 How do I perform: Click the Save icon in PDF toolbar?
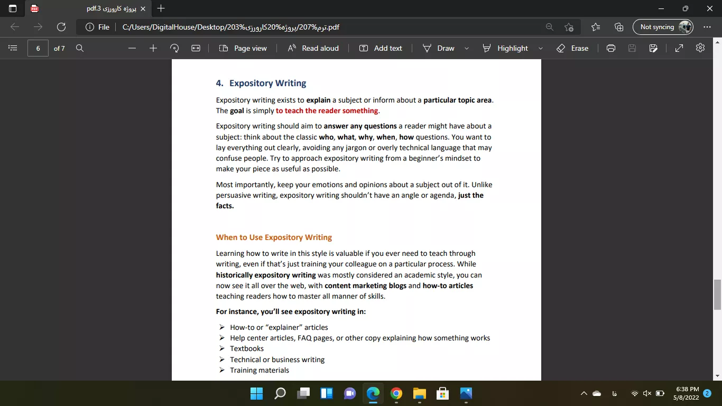[632, 48]
